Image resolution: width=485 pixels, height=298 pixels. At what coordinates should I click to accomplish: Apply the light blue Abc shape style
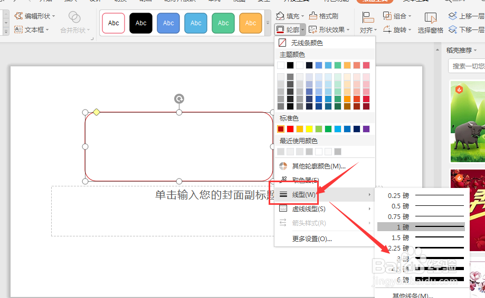pyautogui.click(x=196, y=23)
